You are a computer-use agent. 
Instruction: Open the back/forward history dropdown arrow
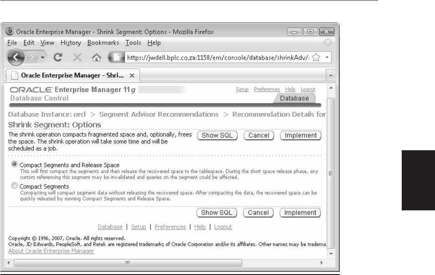coord(42,58)
